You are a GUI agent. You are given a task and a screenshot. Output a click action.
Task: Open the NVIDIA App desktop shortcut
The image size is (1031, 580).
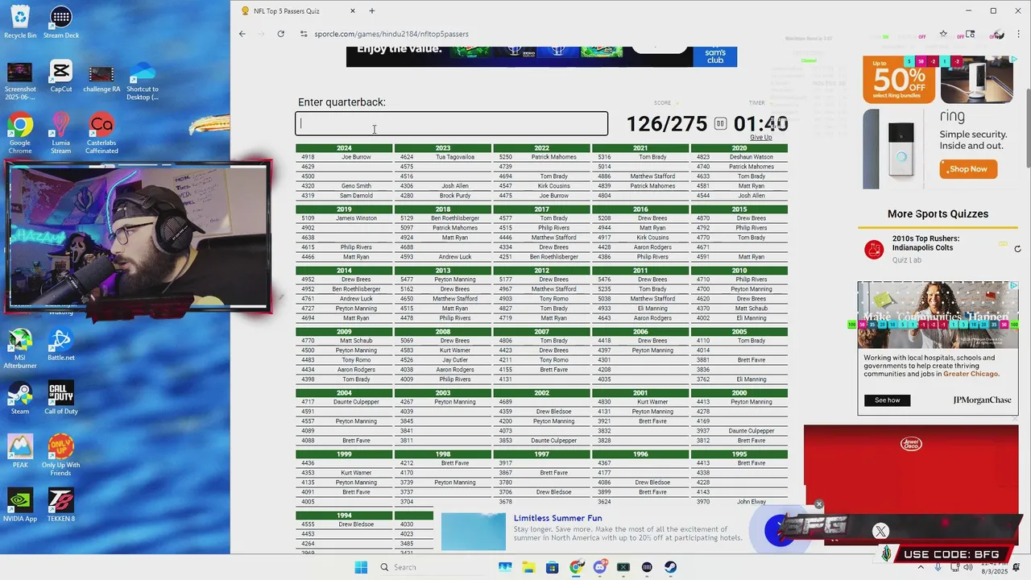(x=20, y=506)
